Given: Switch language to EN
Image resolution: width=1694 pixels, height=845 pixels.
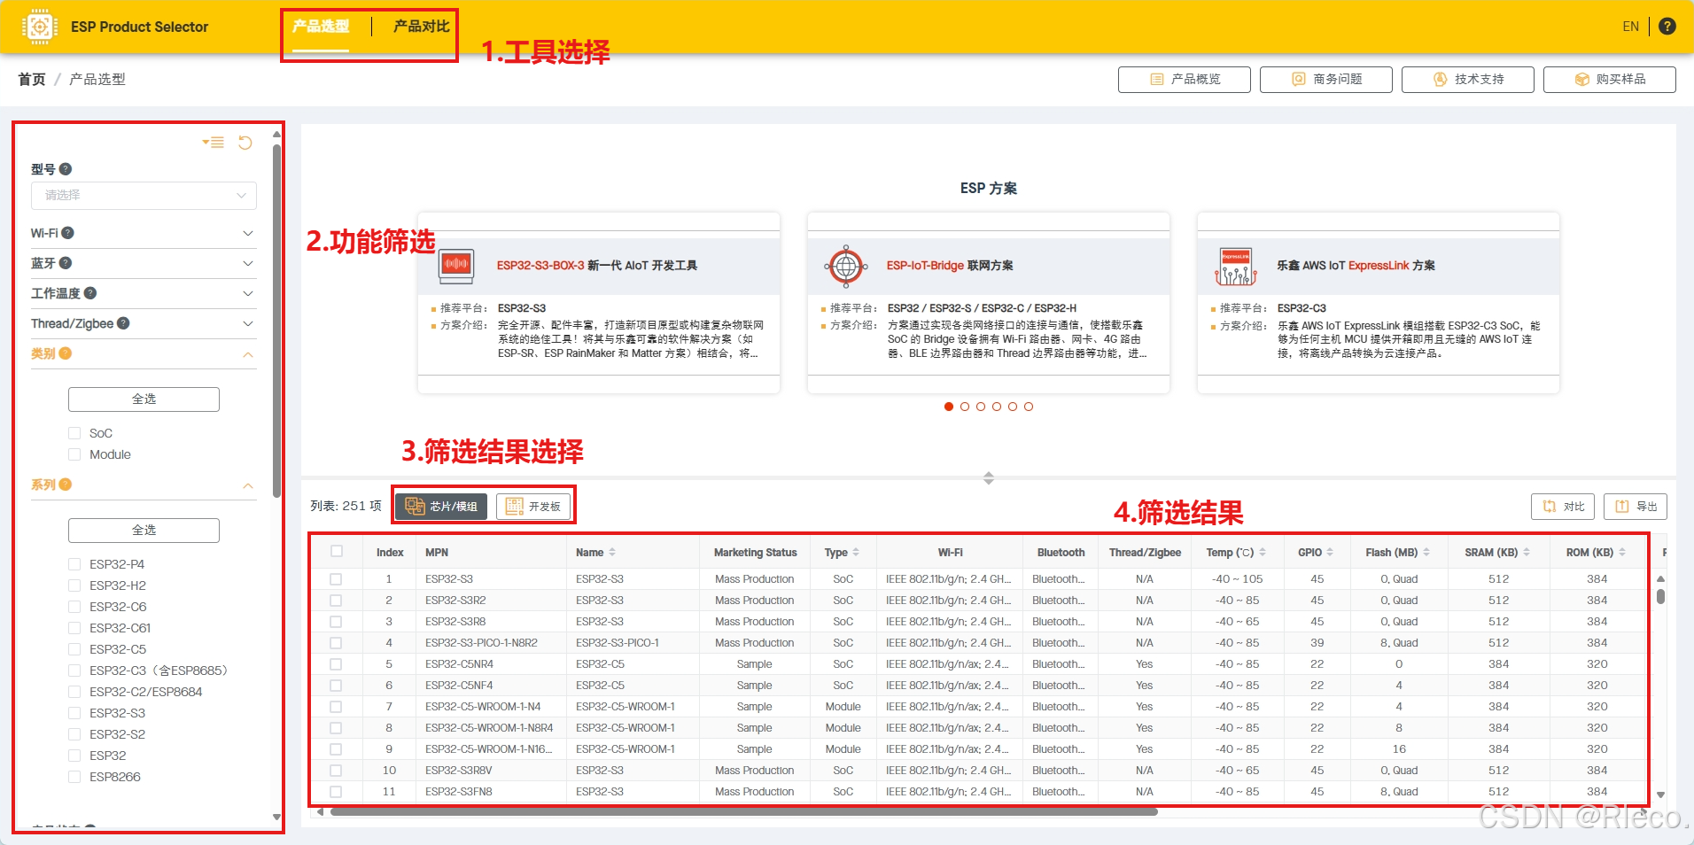Looking at the screenshot, I should (x=1631, y=27).
